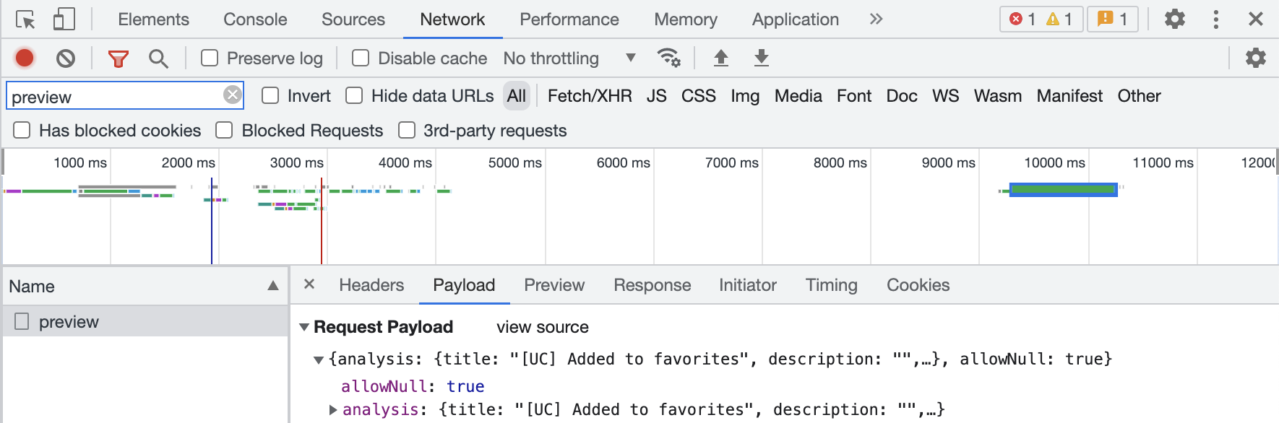1279x423 pixels.
Task: Check the Disable cache option
Action: (x=361, y=58)
